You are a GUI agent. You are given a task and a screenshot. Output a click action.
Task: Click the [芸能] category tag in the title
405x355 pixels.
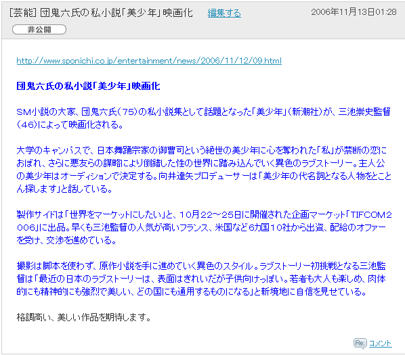23,13
